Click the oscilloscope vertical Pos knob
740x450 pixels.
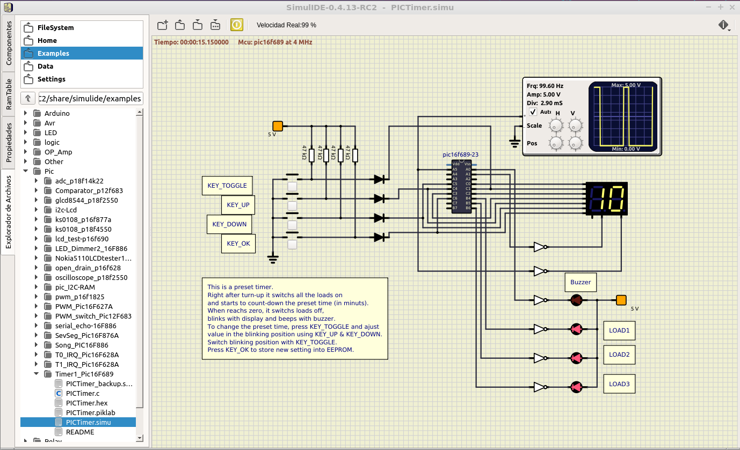coord(576,143)
